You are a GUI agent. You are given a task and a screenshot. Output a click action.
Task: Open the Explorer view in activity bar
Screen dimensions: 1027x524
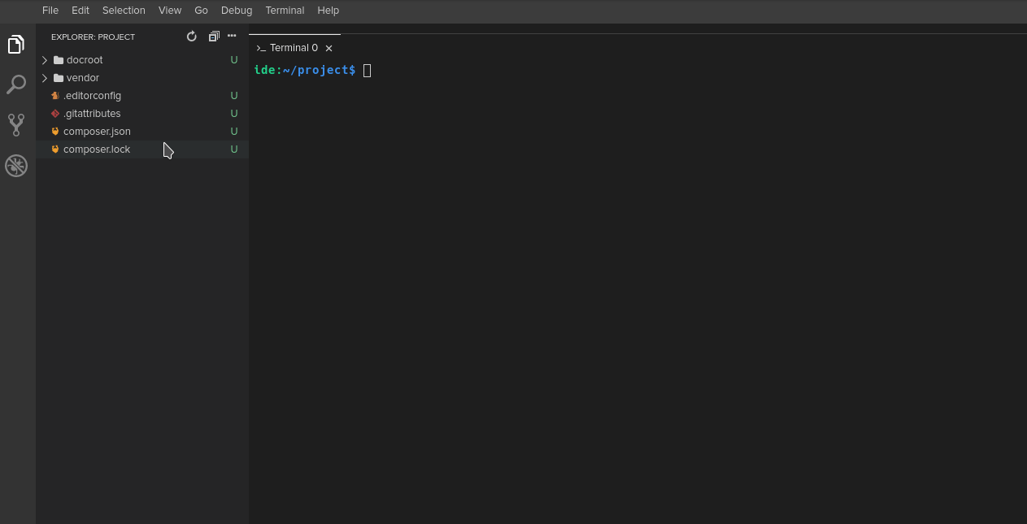16,45
